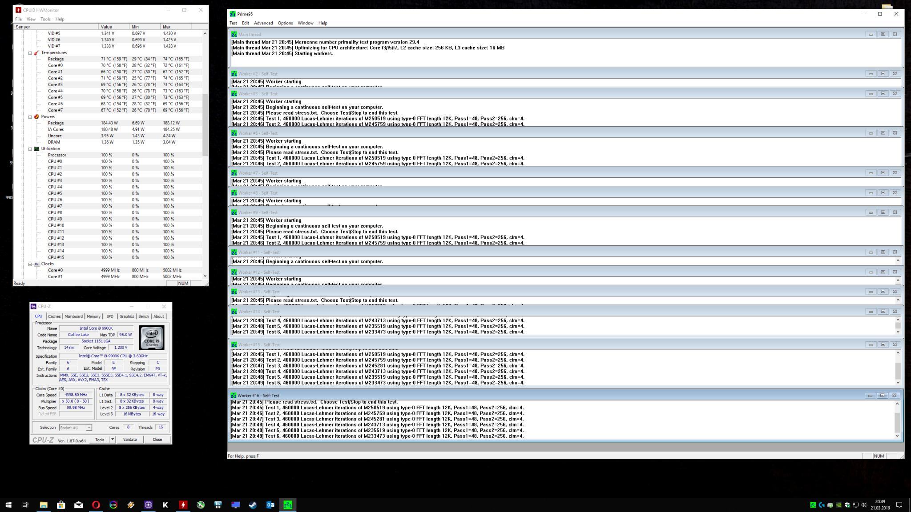Open the Action Center notification icon
The height and width of the screenshot is (512, 911).
(899, 505)
